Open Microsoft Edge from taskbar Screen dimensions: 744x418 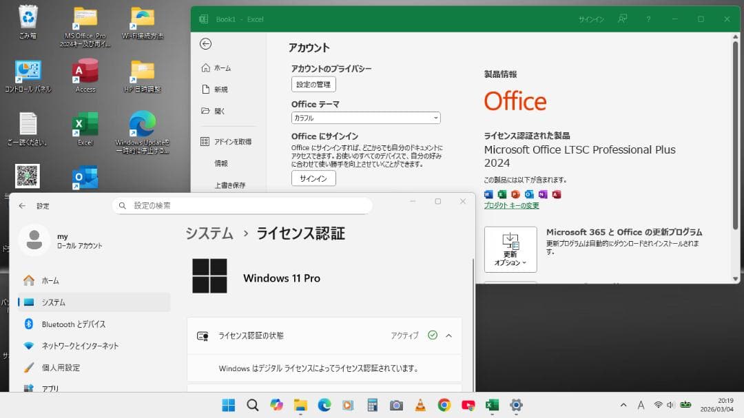click(x=324, y=405)
